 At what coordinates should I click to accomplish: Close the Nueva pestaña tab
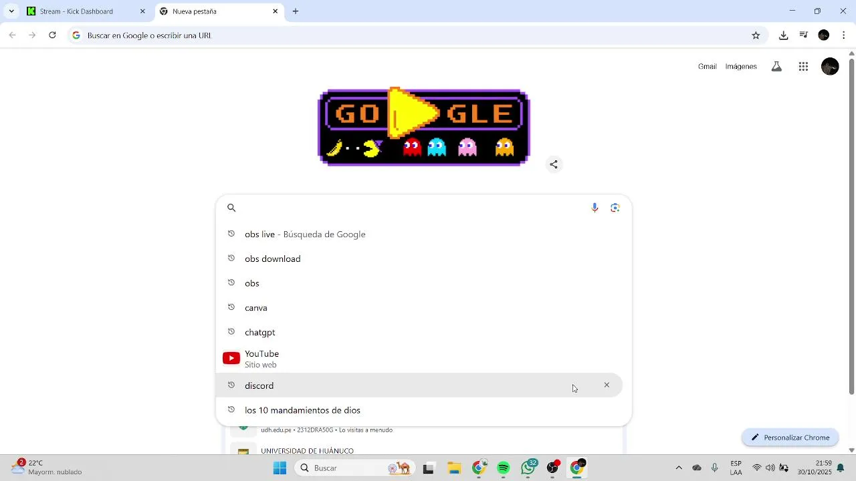pos(275,11)
